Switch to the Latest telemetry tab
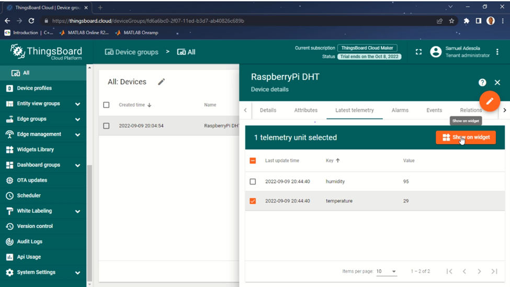Screen dimensions: 510x287 (355, 110)
